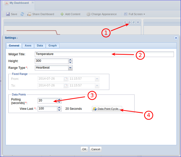Viewport: 181px width, 157px height.
Task: Click the refresh icon beside Save
Action: [22, 14]
